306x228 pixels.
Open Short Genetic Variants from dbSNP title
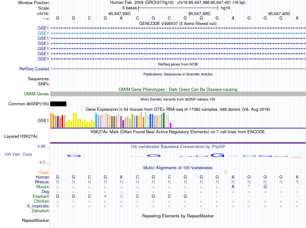[178, 99]
